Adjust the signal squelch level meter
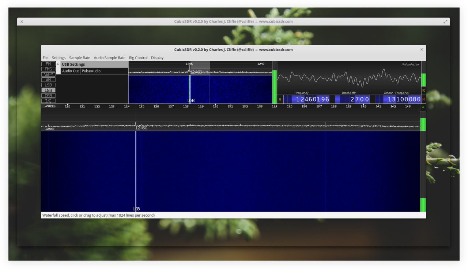Image resolution: width=468 pixels, height=270 pixels. point(275,82)
